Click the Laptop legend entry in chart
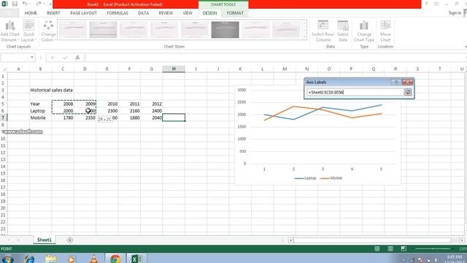 click(305, 178)
